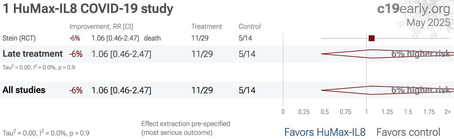Image resolution: width=454 pixels, height=139 pixels.
Task: Click the Favors control label
Action: [408, 132]
